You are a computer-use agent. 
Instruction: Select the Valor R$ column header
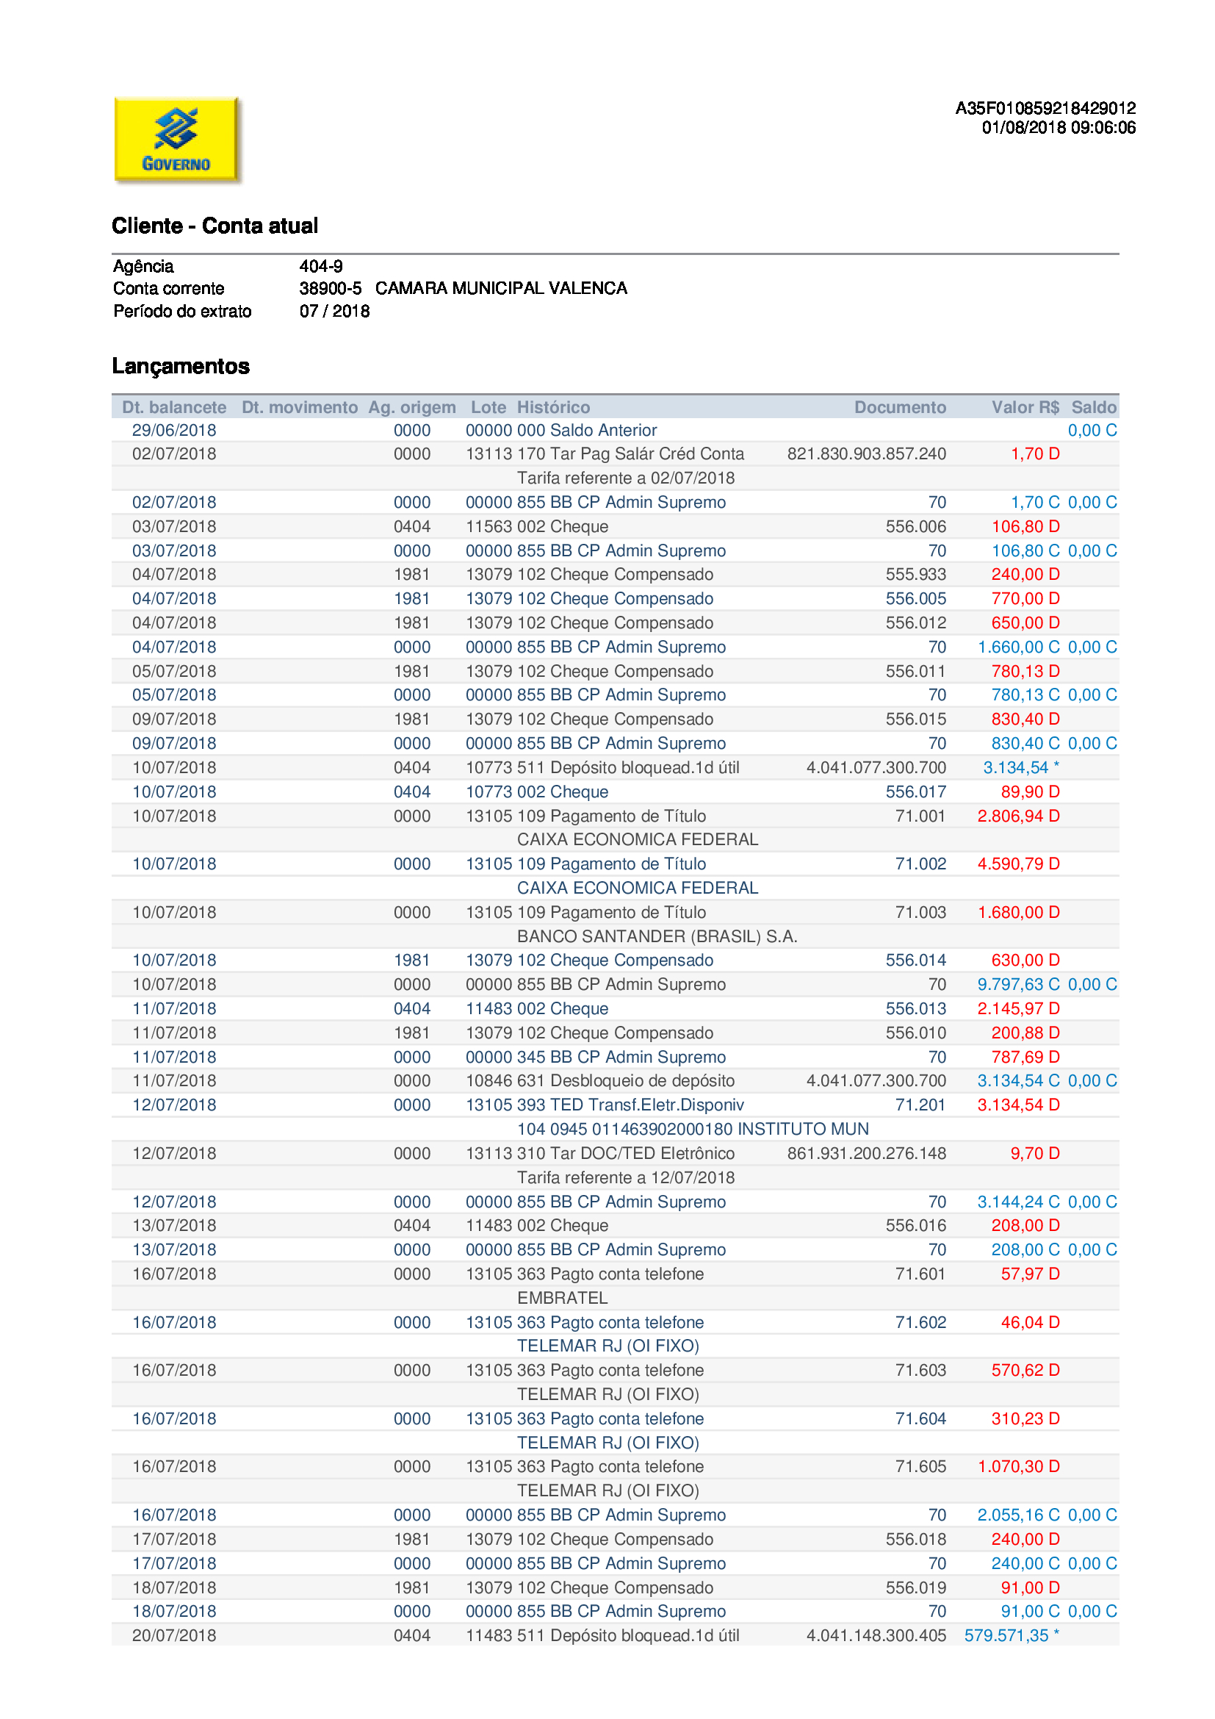[1024, 407]
